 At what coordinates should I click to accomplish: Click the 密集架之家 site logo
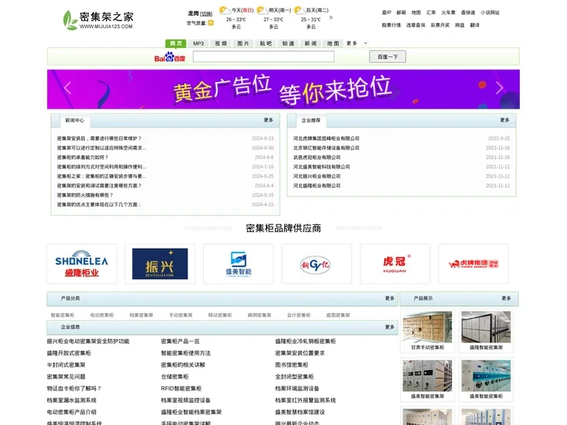tap(98, 20)
